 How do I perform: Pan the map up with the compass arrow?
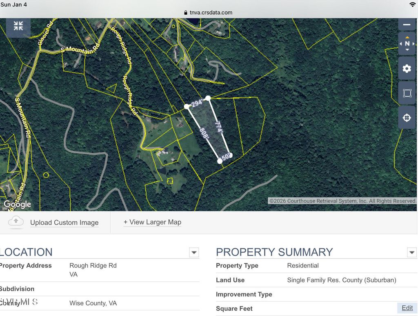click(407, 38)
